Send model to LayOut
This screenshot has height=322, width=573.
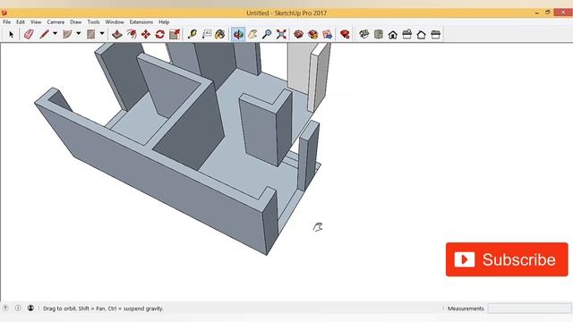click(328, 35)
